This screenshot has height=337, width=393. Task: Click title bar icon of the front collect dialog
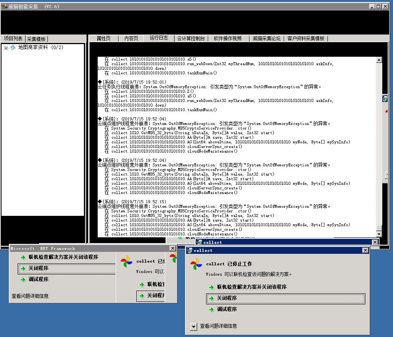coord(190,250)
